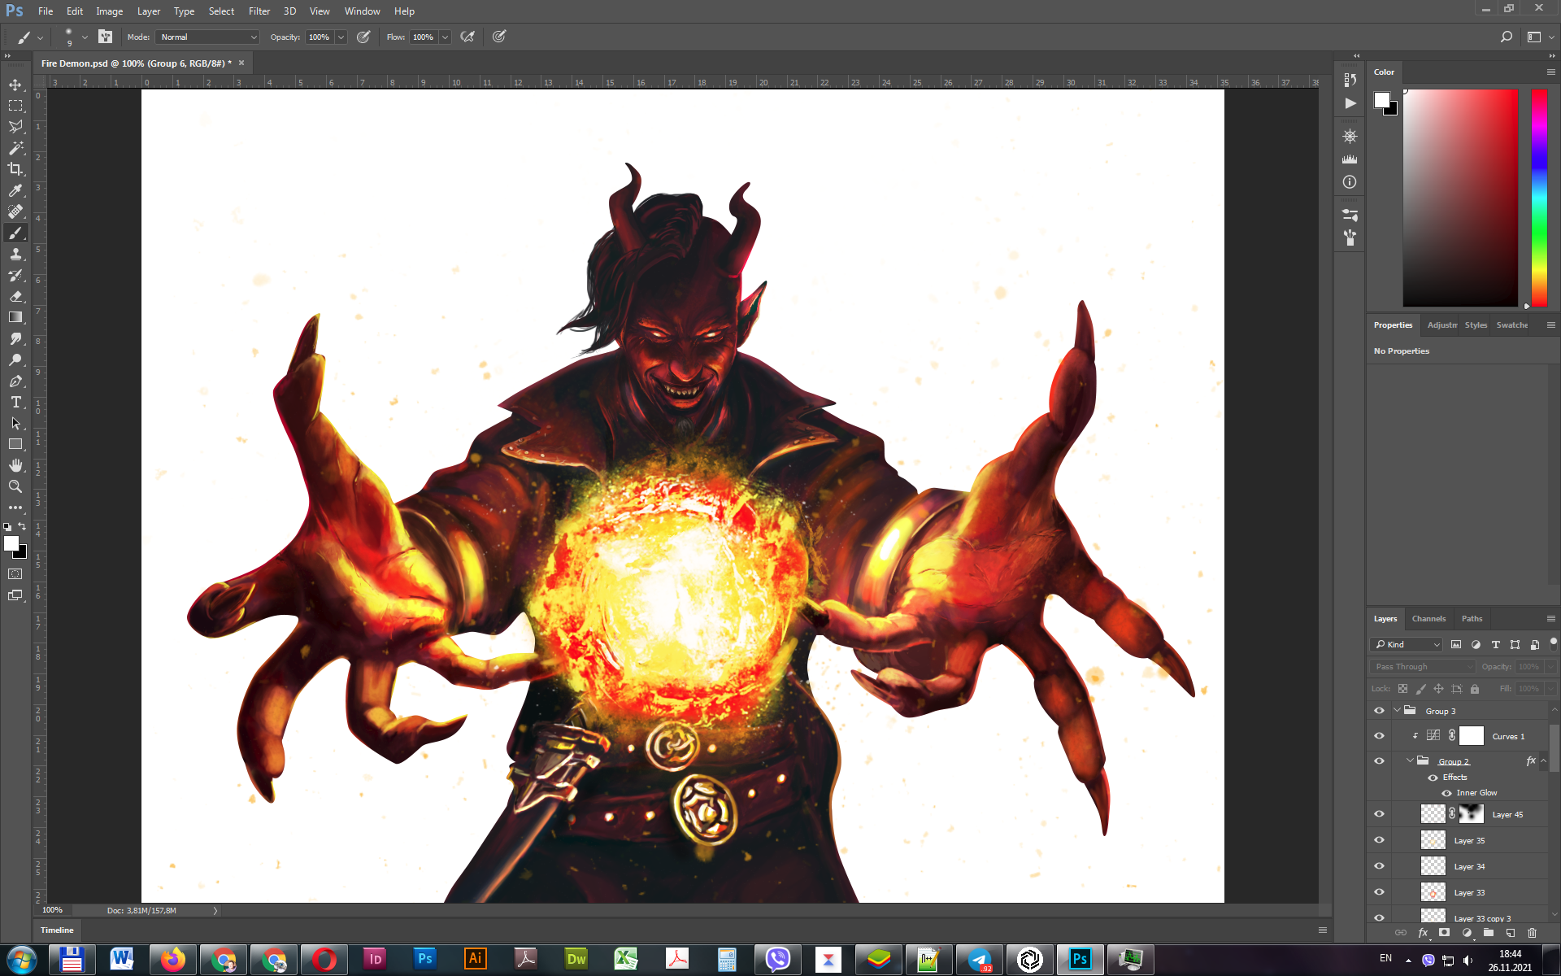
Task: Open the Opacity value dropdown arrow
Action: [341, 37]
